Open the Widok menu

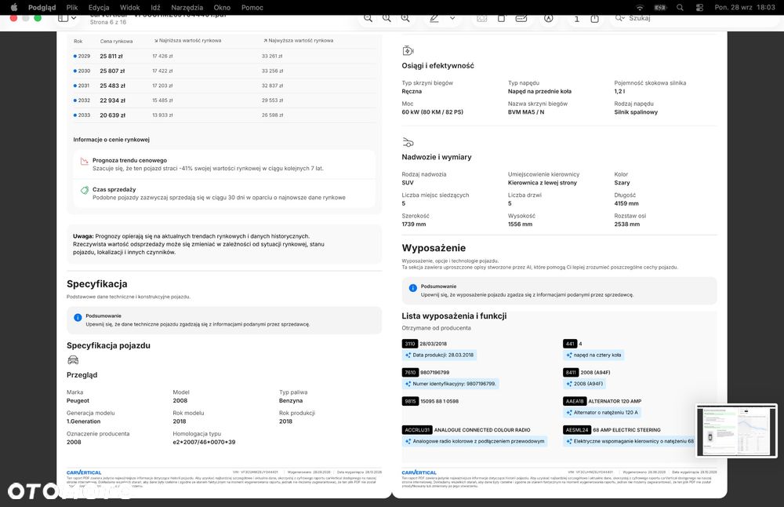point(130,8)
